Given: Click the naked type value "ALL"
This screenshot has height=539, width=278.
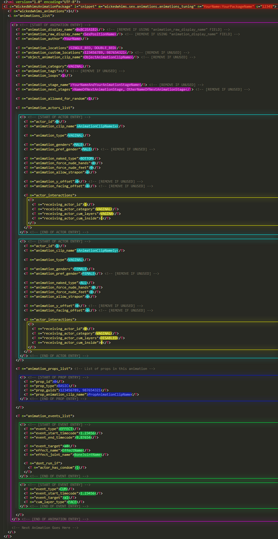Looking at the screenshot, I should pos(84,283).
